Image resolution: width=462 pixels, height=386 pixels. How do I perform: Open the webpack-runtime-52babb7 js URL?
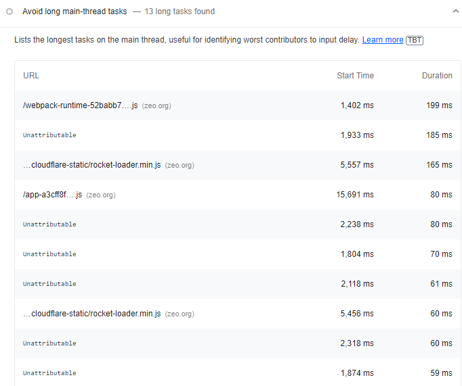point(80,105)
